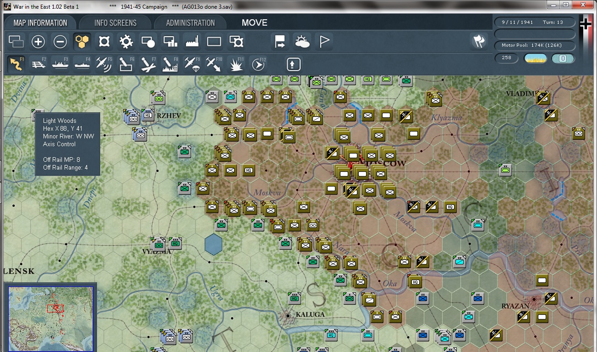Click the Light Woods hex info popup
Image resolution: width=597 pixels, height=352 pixels.
[x=67, y=144]
